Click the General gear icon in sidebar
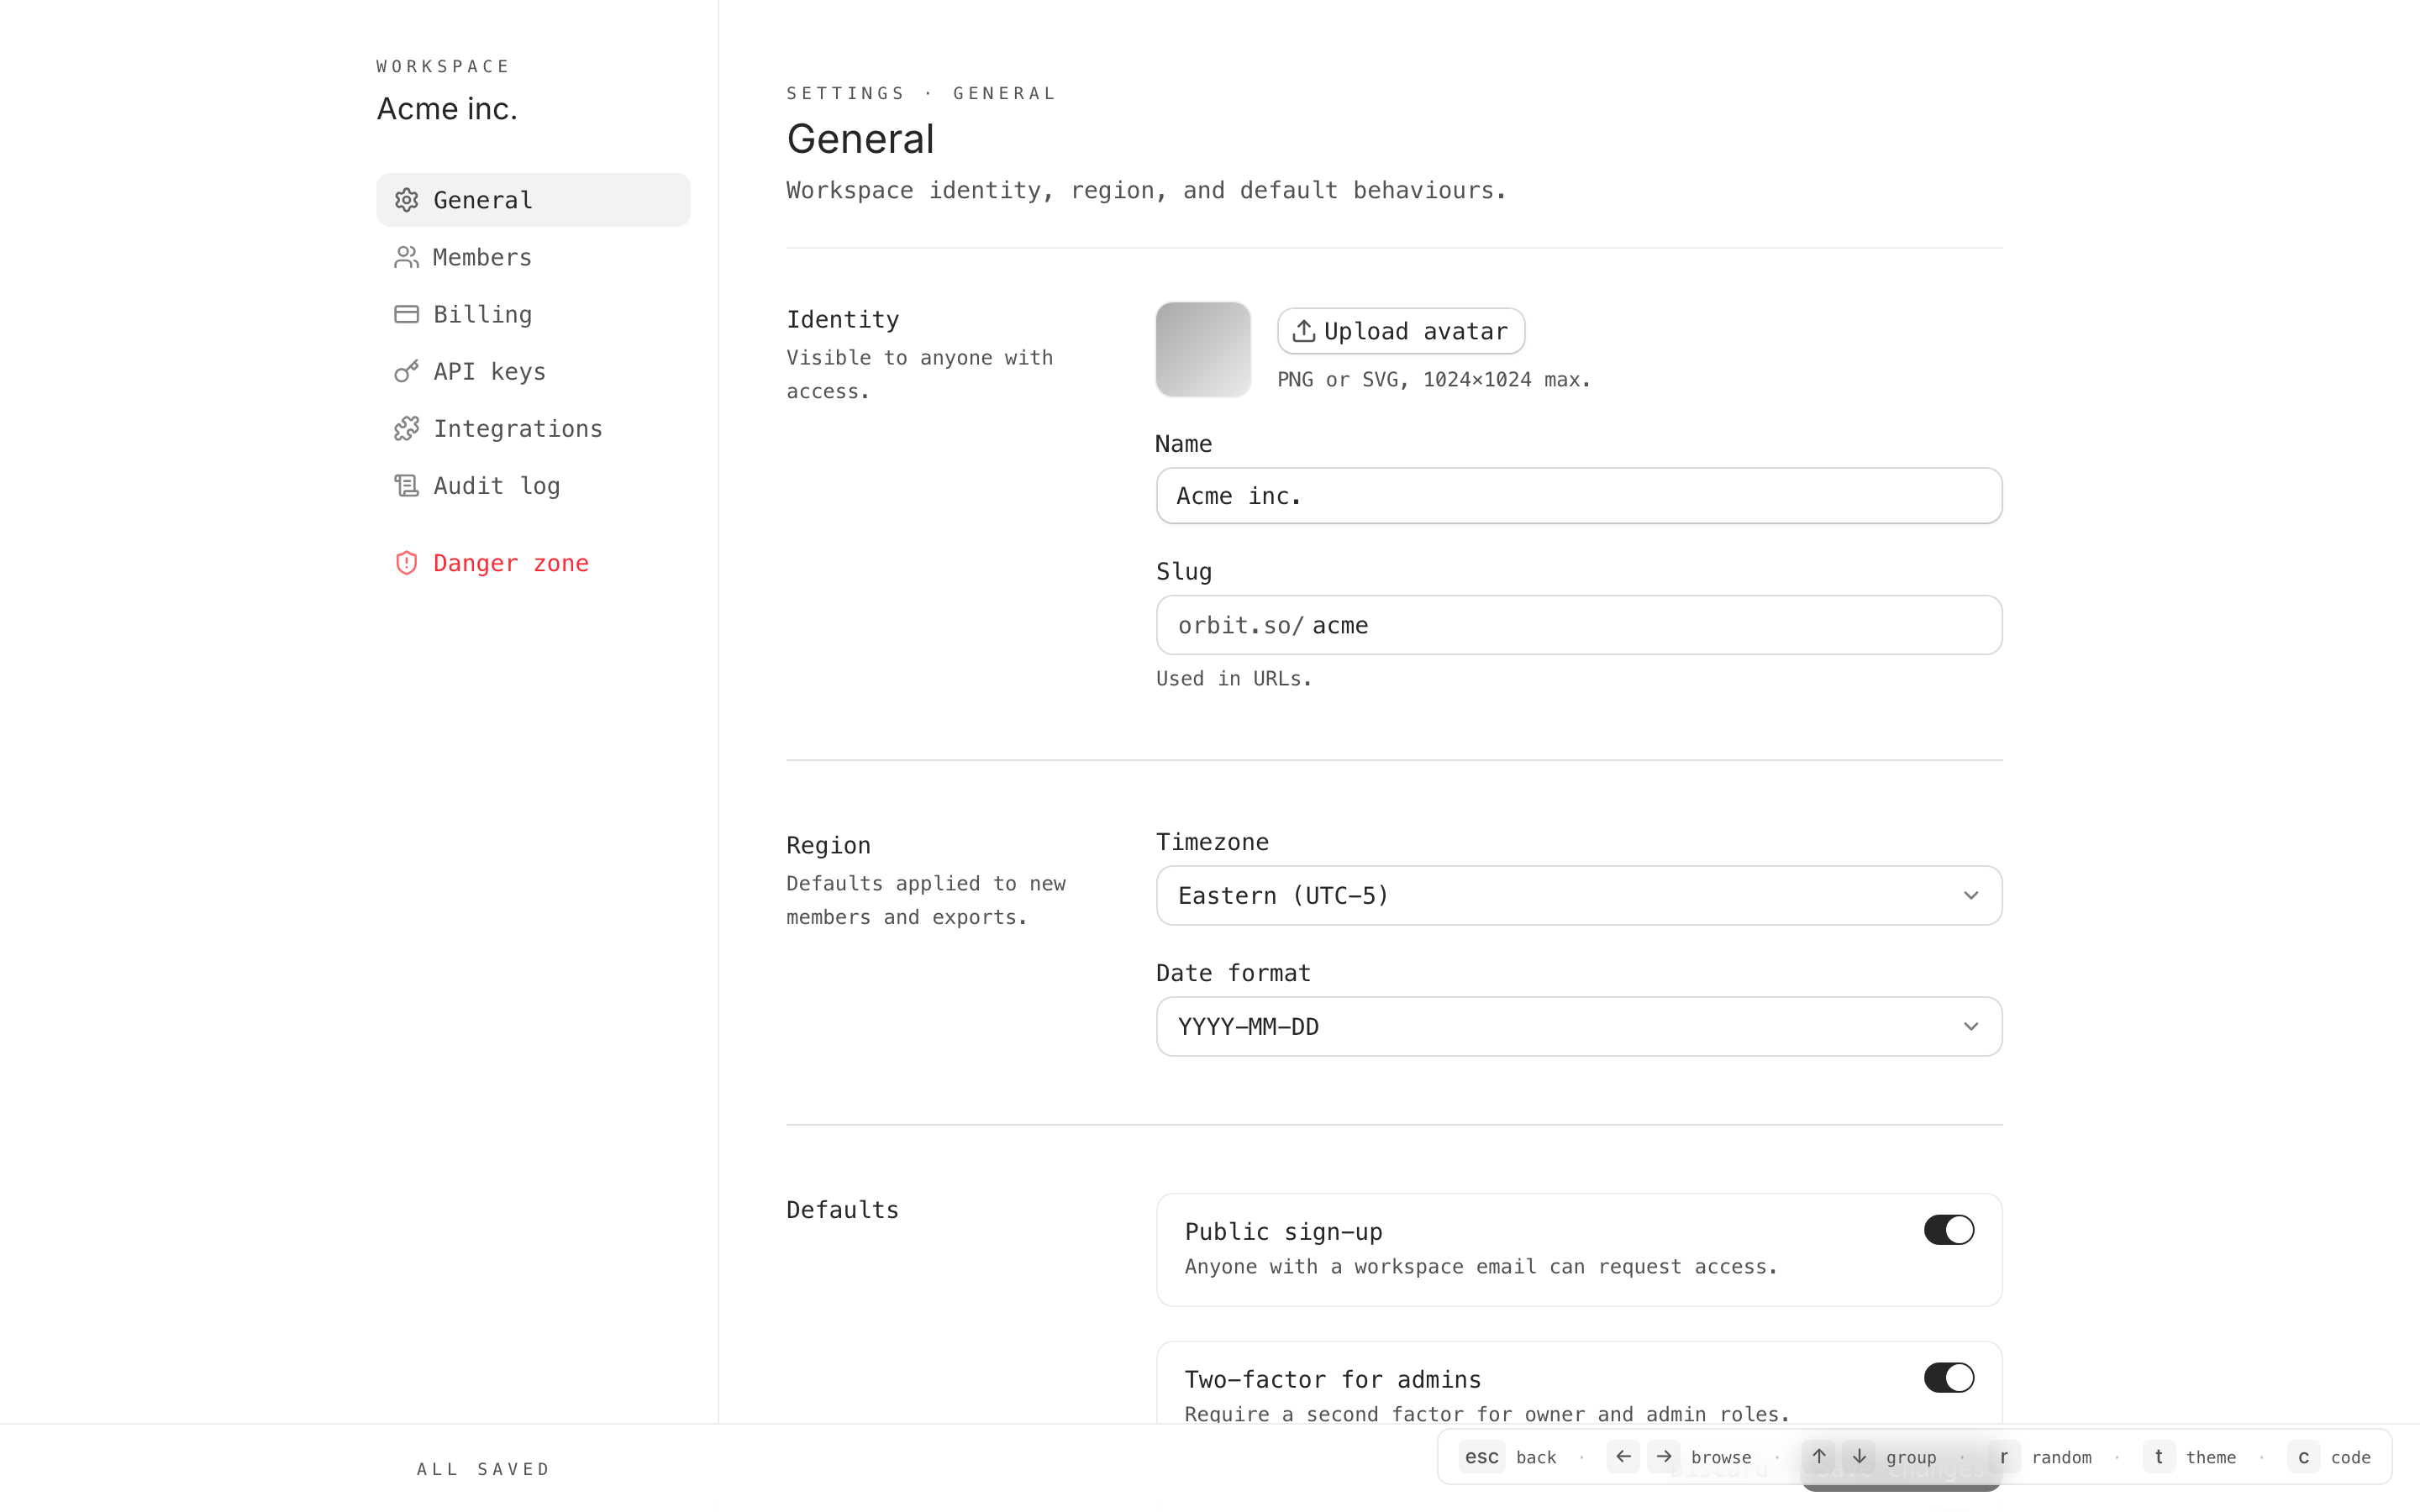Viewport: 2420px width, 1512px height. [406, 200]
